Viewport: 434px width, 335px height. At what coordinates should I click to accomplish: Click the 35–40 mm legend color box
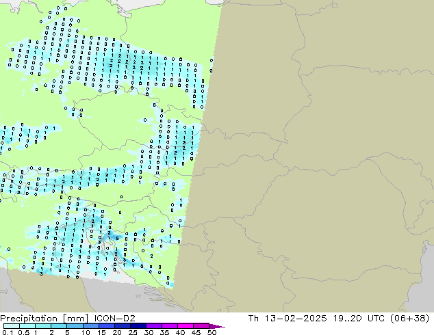pos(169,326)
